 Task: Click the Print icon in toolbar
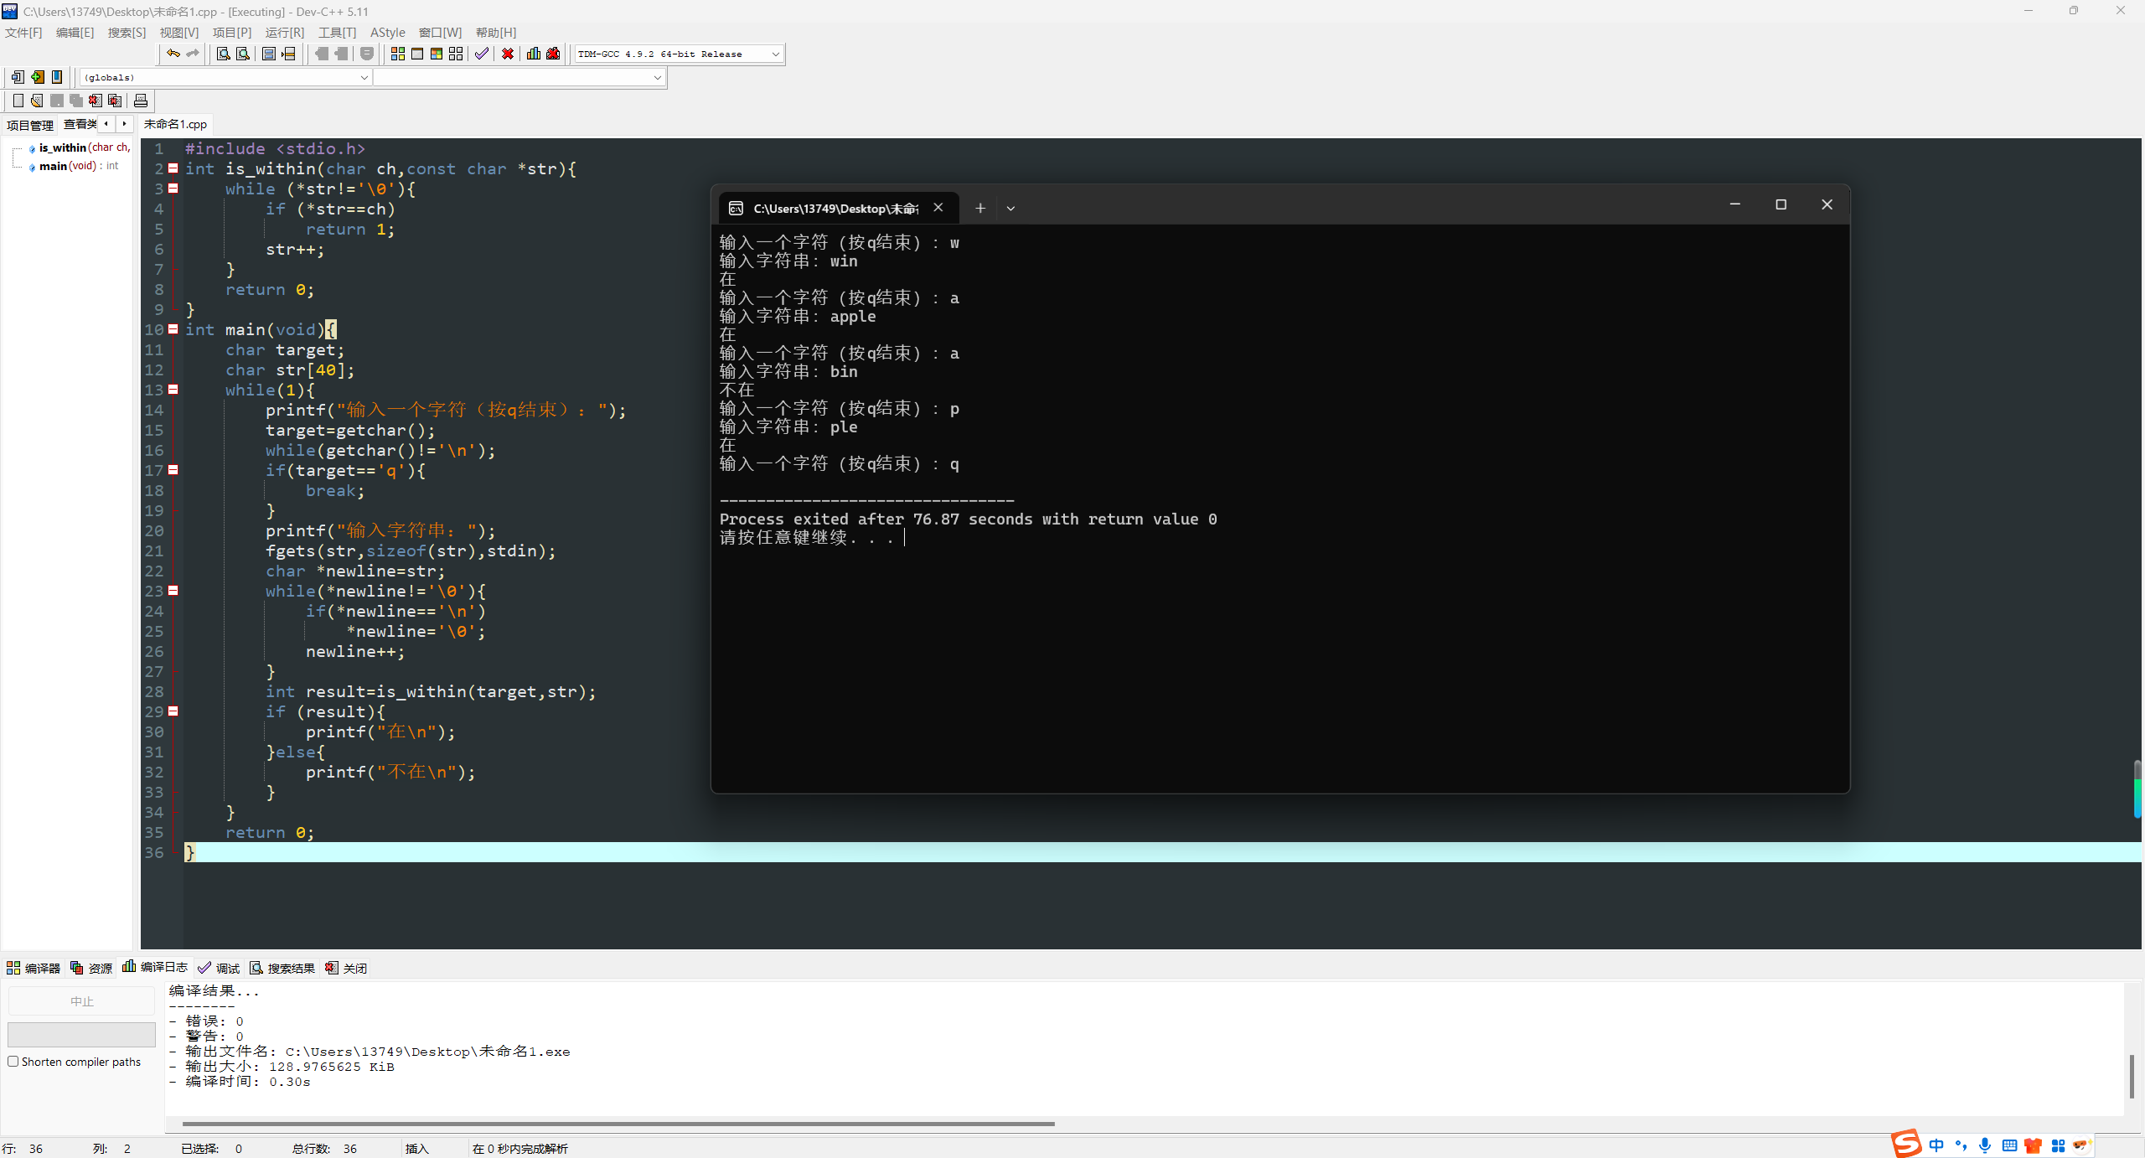141,101
